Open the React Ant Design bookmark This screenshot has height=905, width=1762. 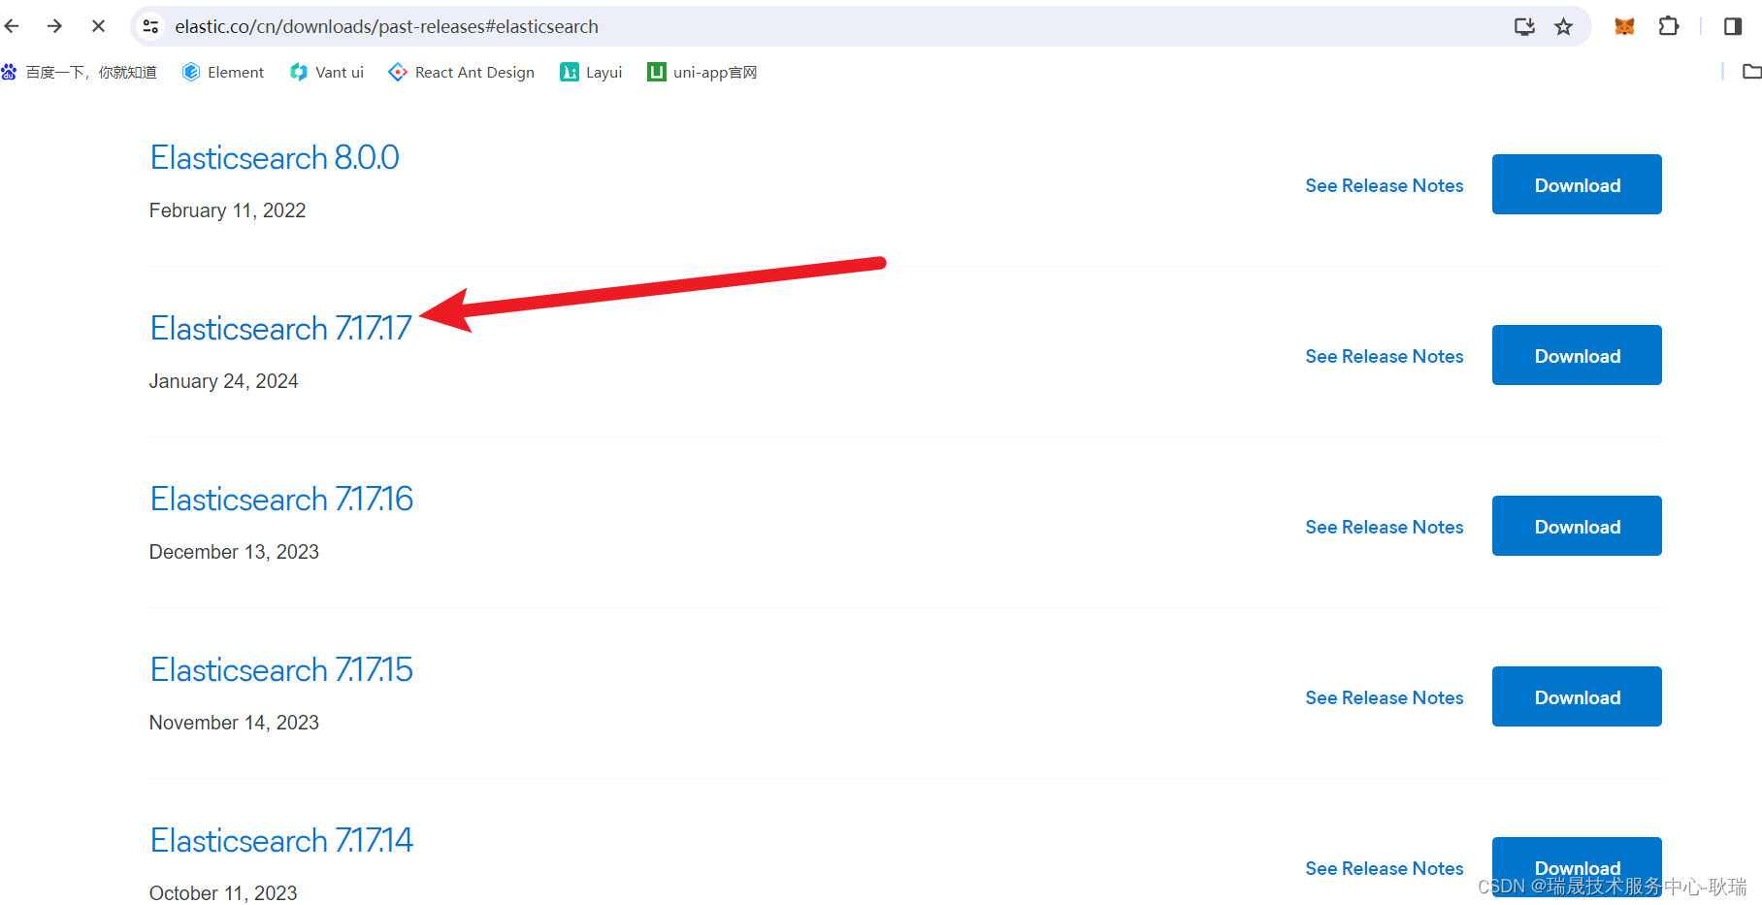pos(461,72)
